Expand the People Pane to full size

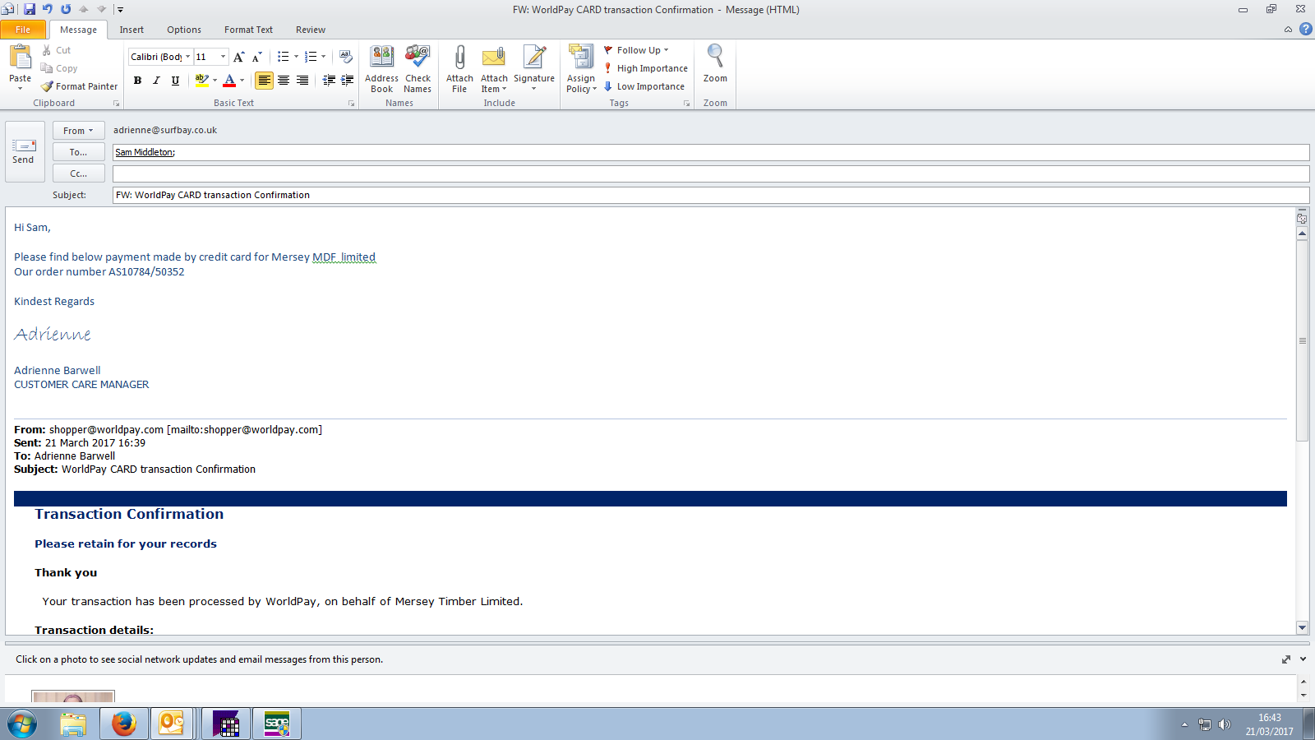pyautogui.click(x=1285, y=659)
